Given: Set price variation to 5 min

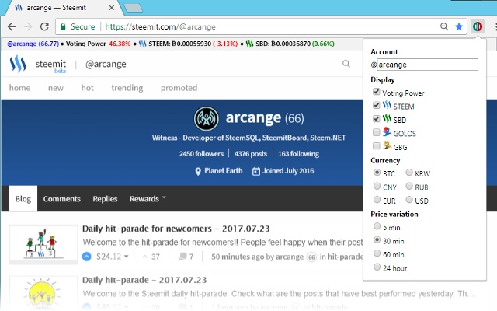Looking at the screenshot, I should coord(377,226).
